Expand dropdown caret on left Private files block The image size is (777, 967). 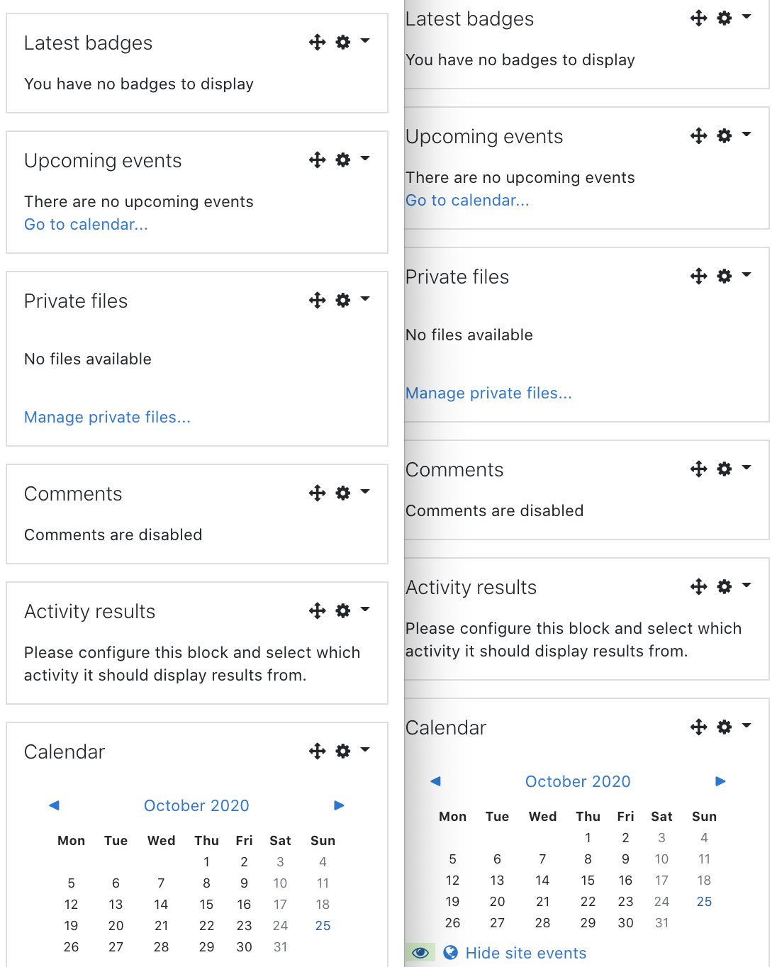(x=365, y=299)
